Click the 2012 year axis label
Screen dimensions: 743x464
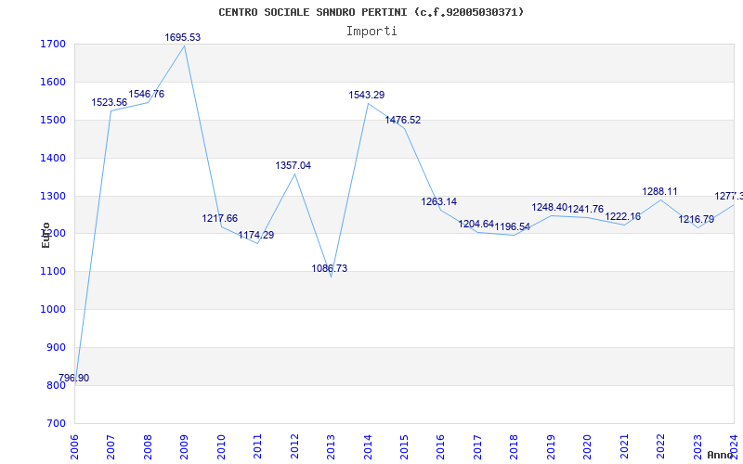point(294,447)
